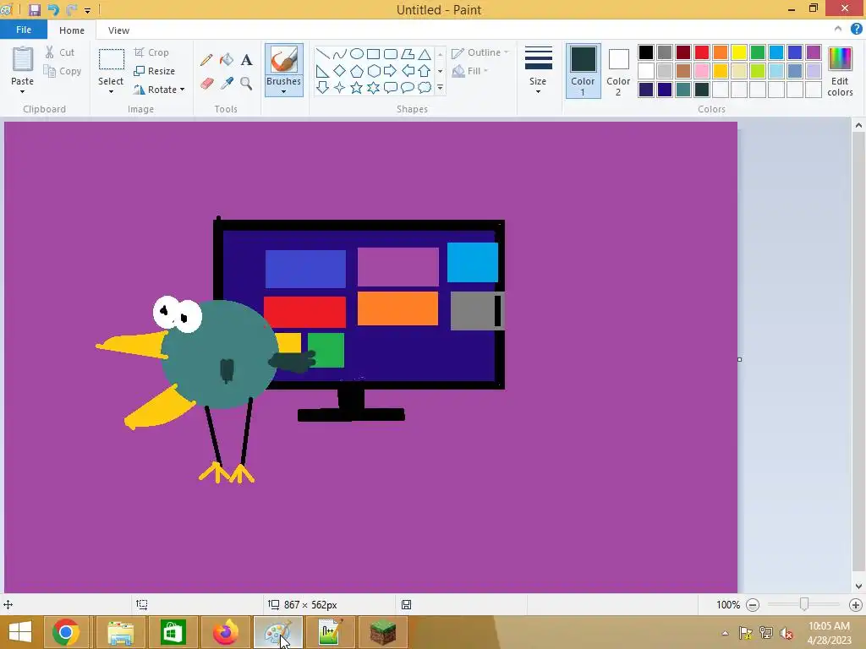Click the Undo arrow in title bar
The width and height of the screenshot is (866, 649).
coord(53,10)
